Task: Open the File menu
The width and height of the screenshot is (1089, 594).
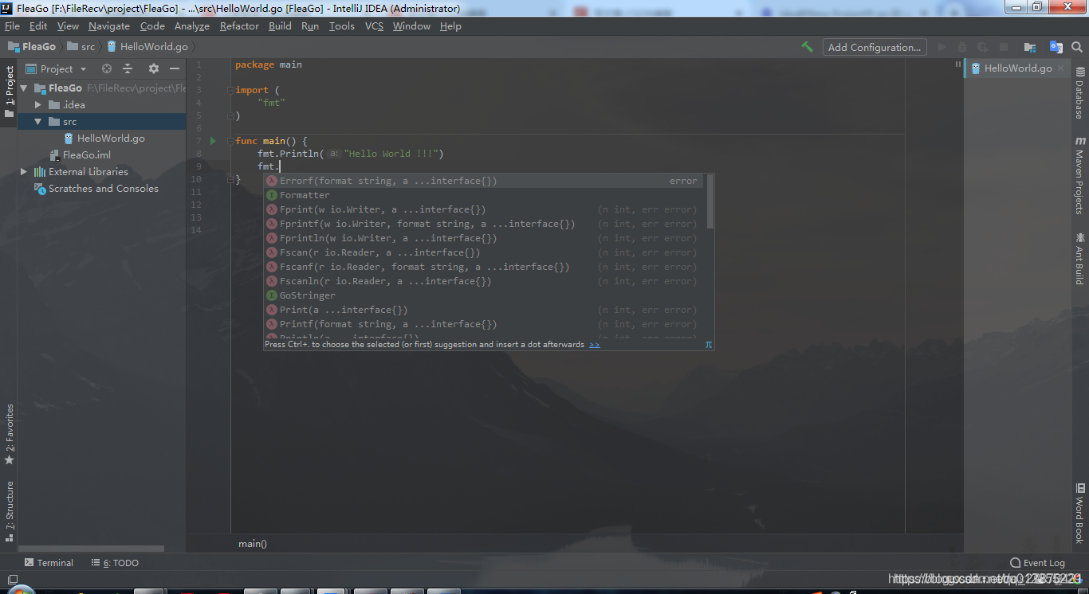Action: click(12, 26)
